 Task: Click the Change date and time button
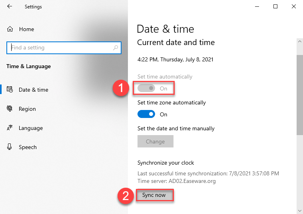pyautogui.click(x=155, y=141)
